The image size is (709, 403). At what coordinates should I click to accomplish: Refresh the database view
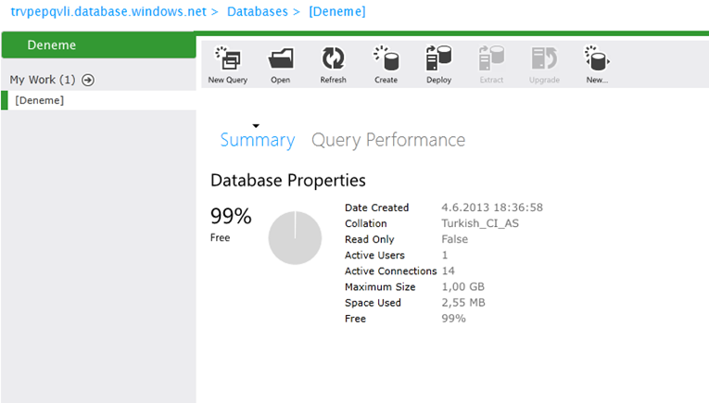pyautogui.click(x=334, y=64)
